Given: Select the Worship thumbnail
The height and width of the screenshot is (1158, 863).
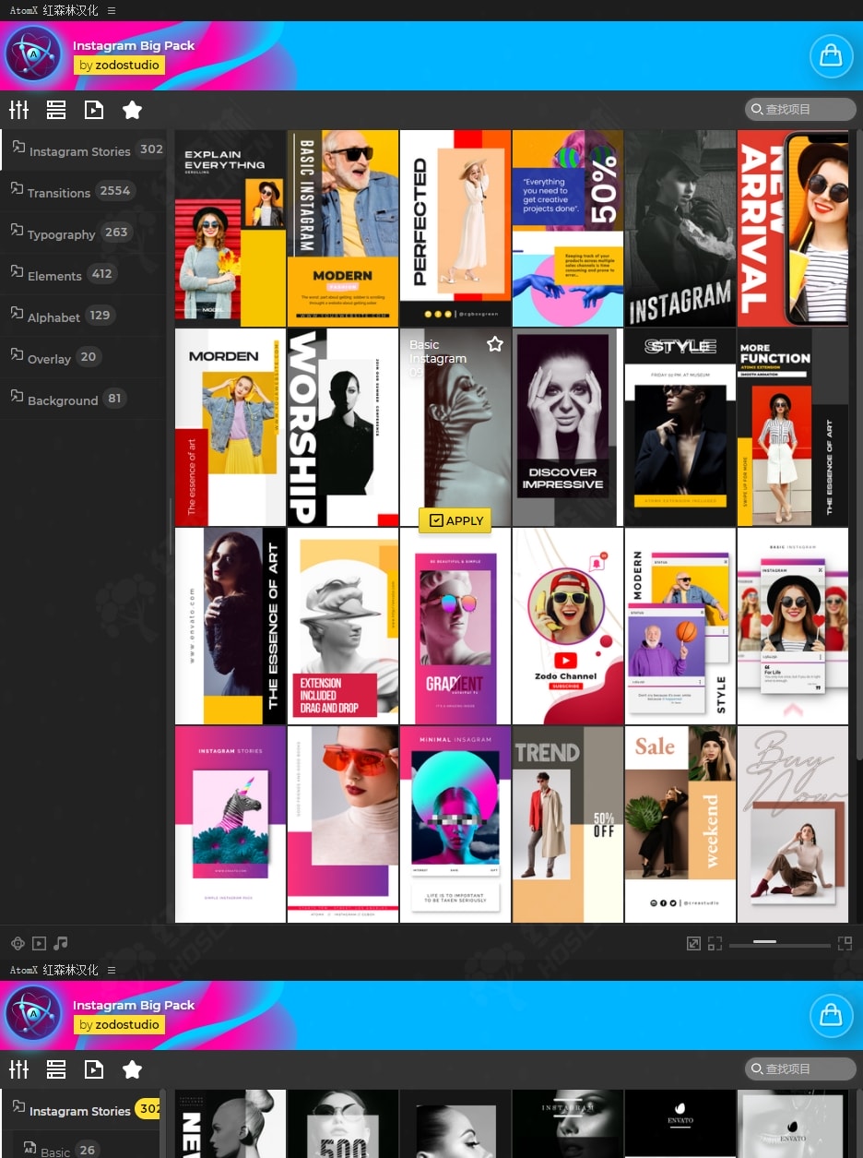Looking at the screenshot, I should click(x=343, y=427).
